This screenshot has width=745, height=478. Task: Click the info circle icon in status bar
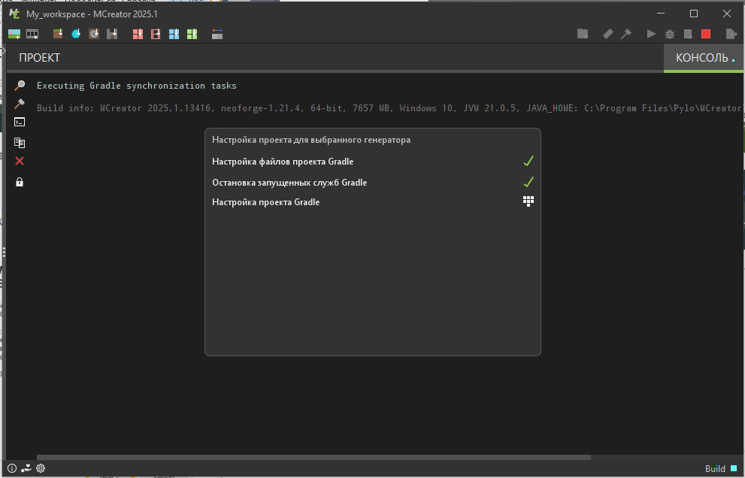point(12,468)
